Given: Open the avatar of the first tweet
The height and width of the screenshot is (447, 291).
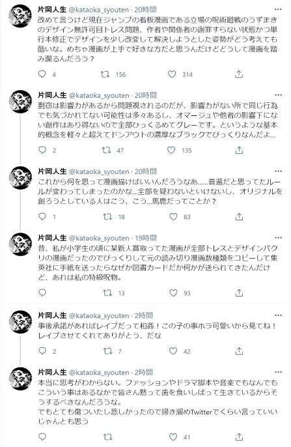Looking at the screenshot, I should (x=20, y=16).
